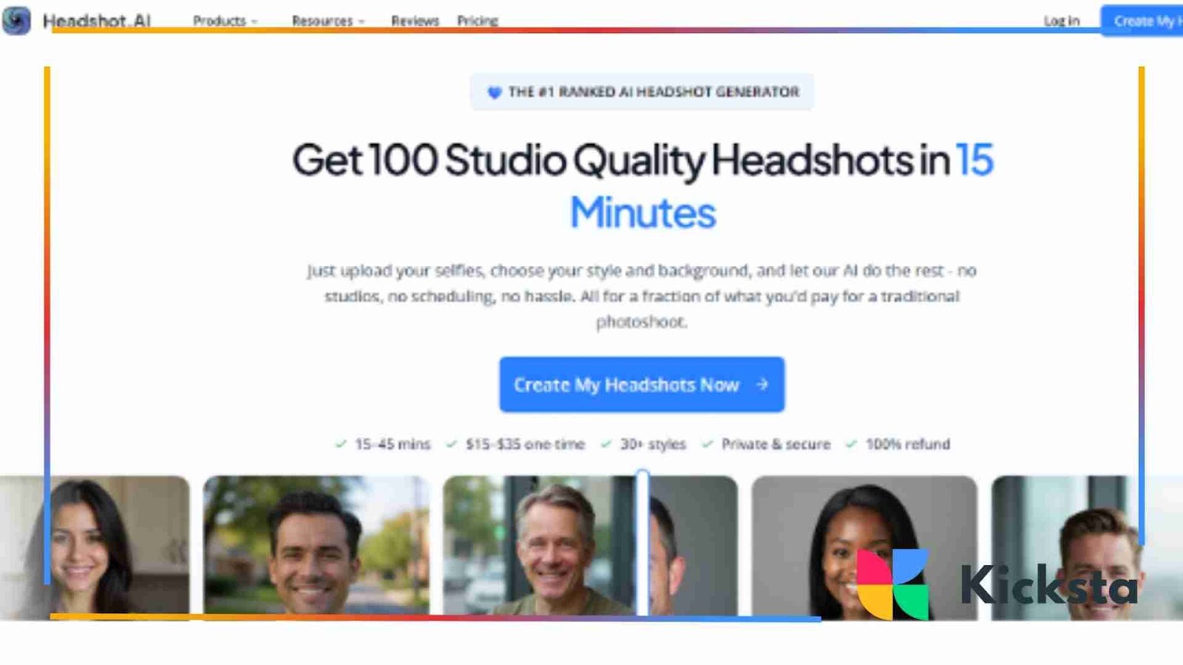Click the Log in link
This screenshot has height=665, width=1183.
coord(1062,21)
